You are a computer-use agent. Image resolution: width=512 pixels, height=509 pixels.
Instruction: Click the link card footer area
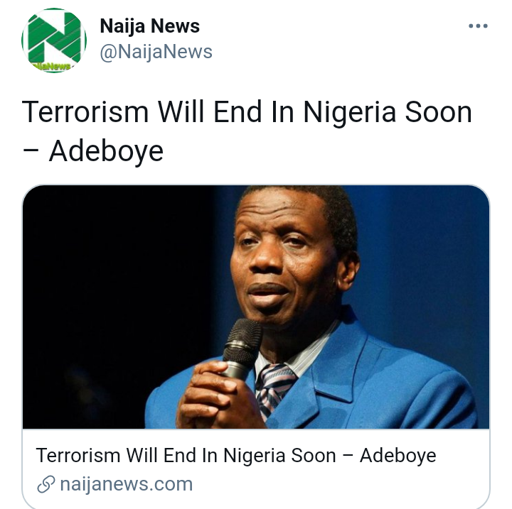[256, 469]
